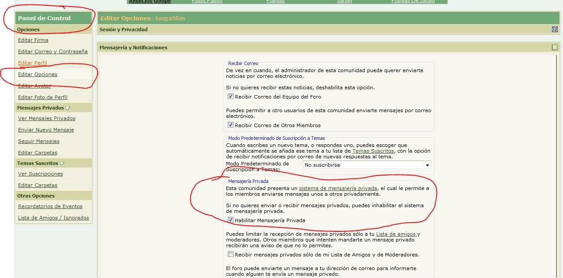Follow the Temas Suscritos inline link
This screenshot has height=278, width=563.
click(x=373, y=151)
